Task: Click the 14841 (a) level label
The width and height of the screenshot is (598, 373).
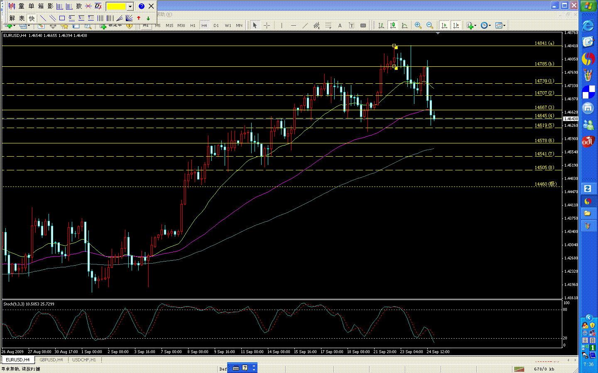Action: 544,43
